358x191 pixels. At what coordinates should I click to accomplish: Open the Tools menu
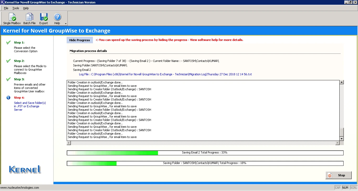point(16,8)
